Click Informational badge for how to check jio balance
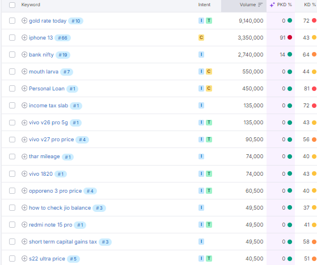 point(201,207)
